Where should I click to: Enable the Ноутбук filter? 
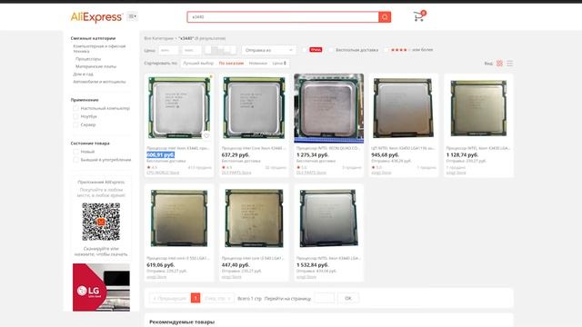[75, 116]
